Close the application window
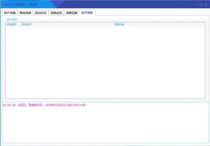 (206, 4)
